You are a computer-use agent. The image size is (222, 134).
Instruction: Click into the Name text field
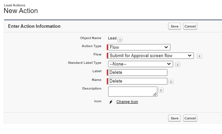click(x=138, y=81)
